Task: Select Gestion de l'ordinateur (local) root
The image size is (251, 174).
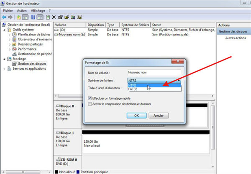Action: [28, 25]
